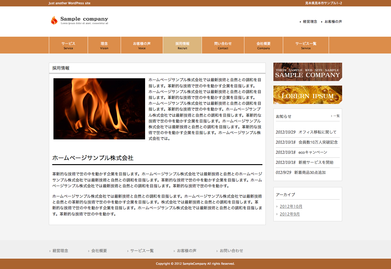391x269 pixels.
Task: Click footer link お問い合わせ
Action: (x=232, y=251)
